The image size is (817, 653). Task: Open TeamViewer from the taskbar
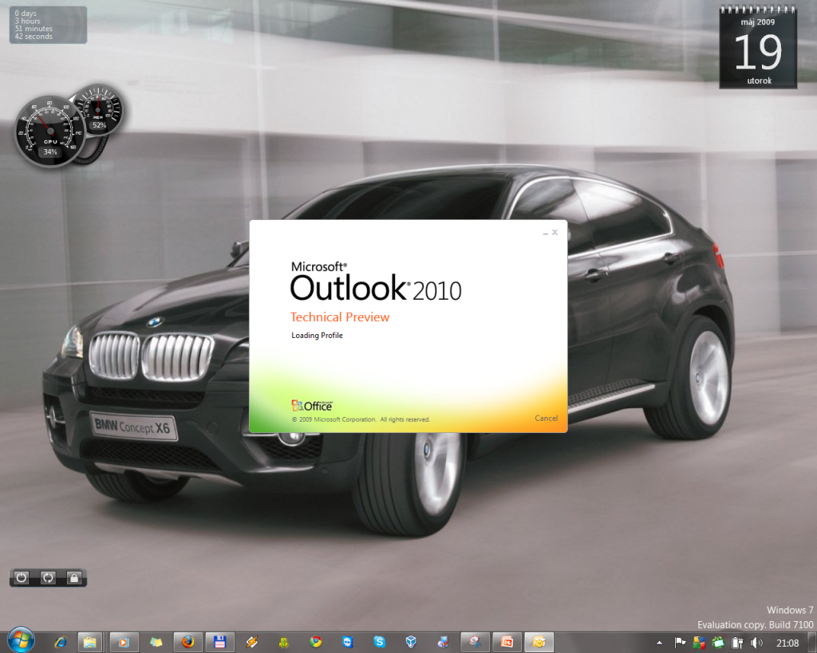point(347,642)
